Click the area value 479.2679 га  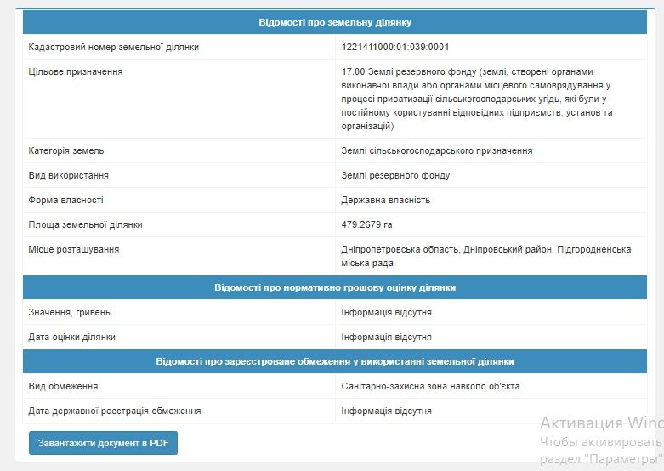(367, 225)
